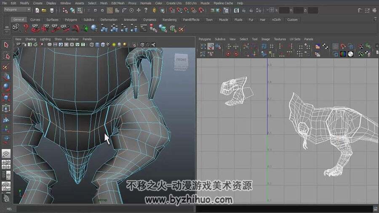Image resolution: width=379 pixels, height=213 pixels.
Task: Toggle select by component type mode icon
Action: (80, 10)
